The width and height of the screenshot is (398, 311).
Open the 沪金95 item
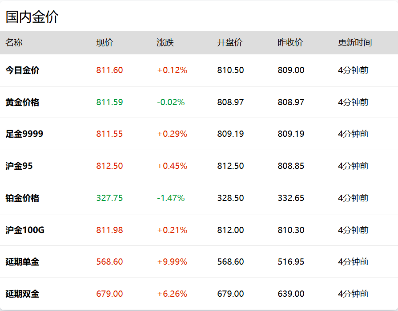click(19, 166)
